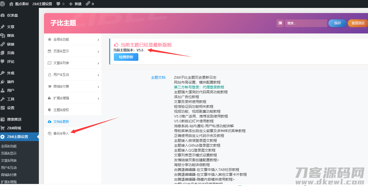
Task: Click the collapse panel icon beside search
Action: click(280, 23)
